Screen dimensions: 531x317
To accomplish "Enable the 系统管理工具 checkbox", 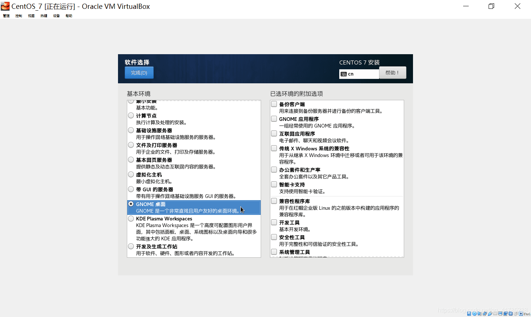I will [x=274, y=252].
